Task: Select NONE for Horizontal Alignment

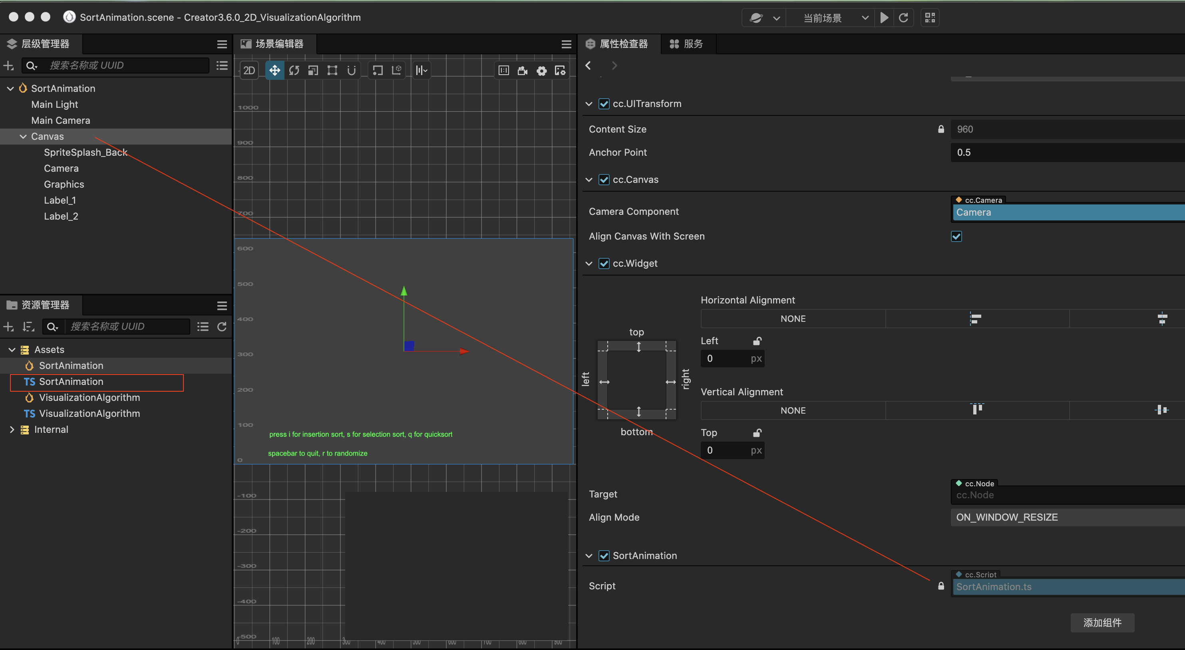Action: (793, 319)
